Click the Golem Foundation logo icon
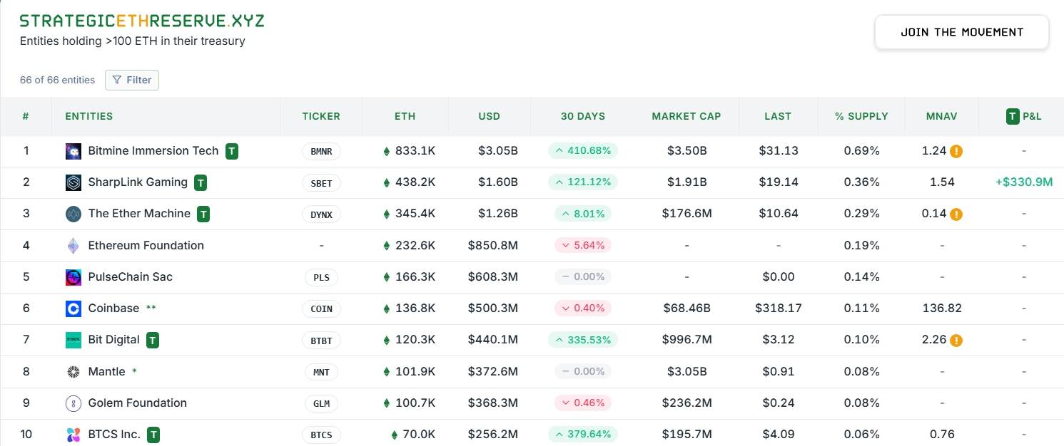The height and width of the screenshot is (446, 1064). [74, 403]
